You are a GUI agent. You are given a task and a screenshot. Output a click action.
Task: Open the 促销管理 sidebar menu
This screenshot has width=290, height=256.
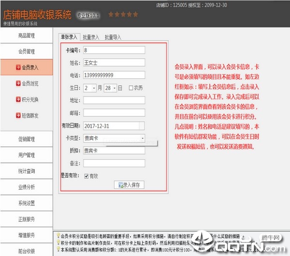click(x=27, y=139)
